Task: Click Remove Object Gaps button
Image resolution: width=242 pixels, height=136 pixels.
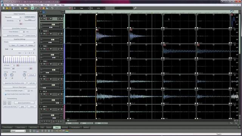Action: tap(19, 87)
